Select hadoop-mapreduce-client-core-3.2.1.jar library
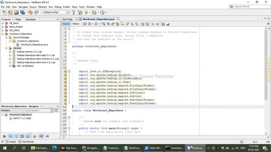 point(36,62)
